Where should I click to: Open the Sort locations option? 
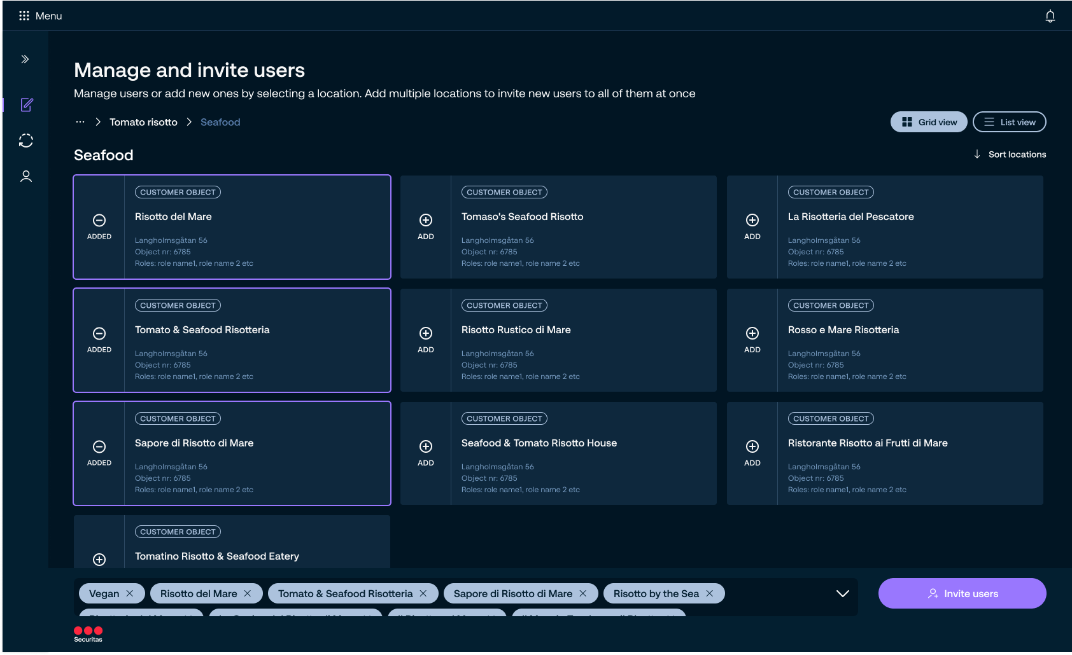(x=1010, y=155)
